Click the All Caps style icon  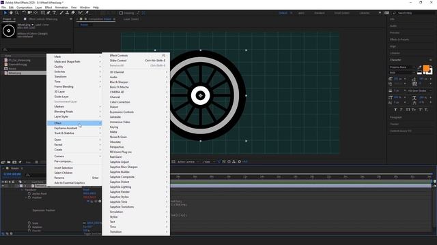408,110
